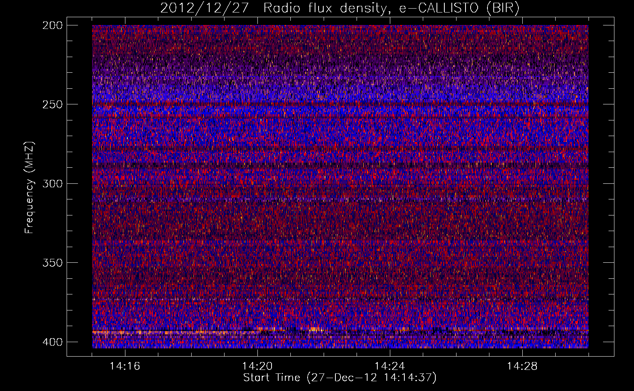This screenshot has height=391, width=634.
Task: Click the 350 frequency tick label
Action: tap(52, 262)
